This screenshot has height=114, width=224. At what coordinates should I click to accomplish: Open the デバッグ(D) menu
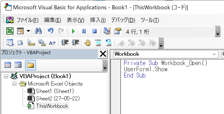(123, 20)
